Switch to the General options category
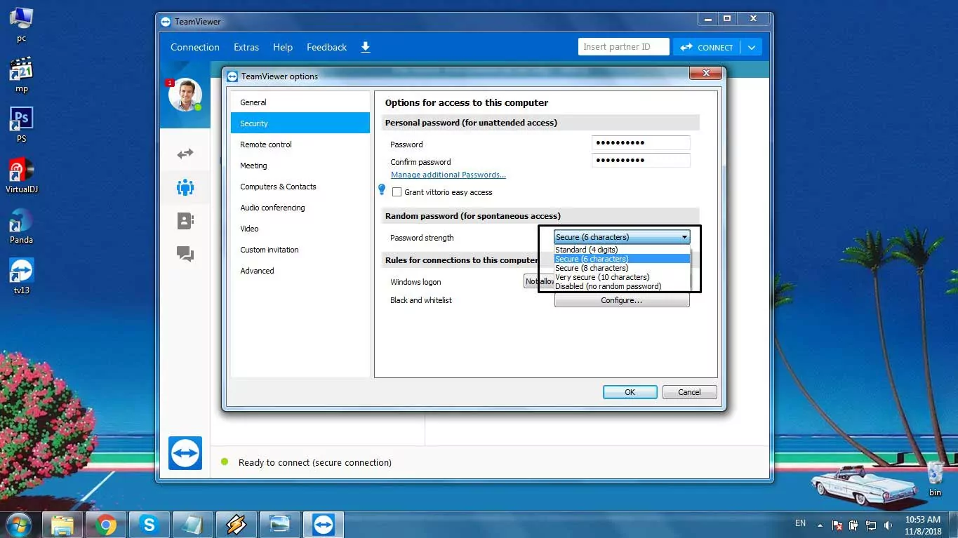This screenshot has width=958, height=538. tap(300, 102)
